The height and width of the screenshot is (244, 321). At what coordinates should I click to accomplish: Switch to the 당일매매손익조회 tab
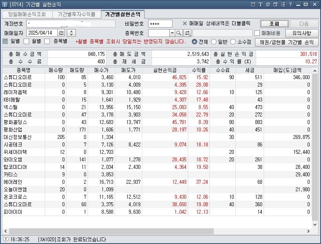[x=27, y=15]
